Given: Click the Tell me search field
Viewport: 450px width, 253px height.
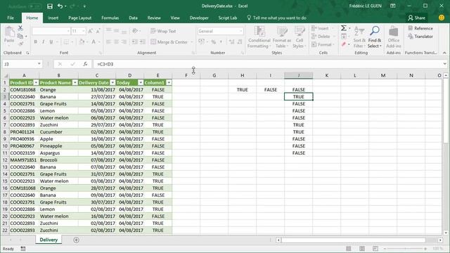Looking at the screenshot, I should click(276, 18).
